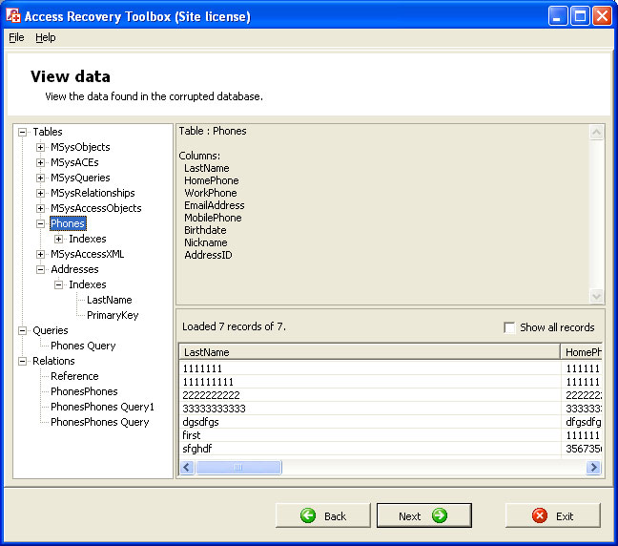
Task: Select the Addresses table item
Action: pos(74,269)
